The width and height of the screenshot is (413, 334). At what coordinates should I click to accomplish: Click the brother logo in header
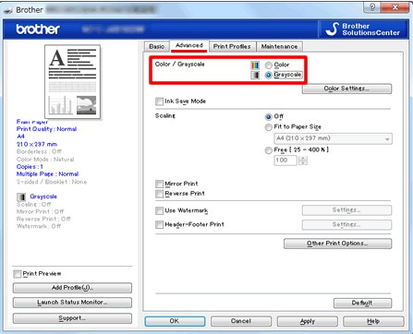38,30
